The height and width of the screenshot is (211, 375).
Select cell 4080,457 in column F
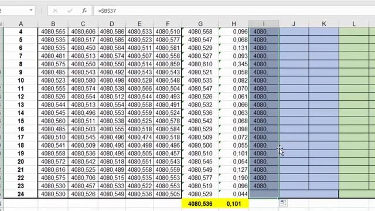[168, 154]
